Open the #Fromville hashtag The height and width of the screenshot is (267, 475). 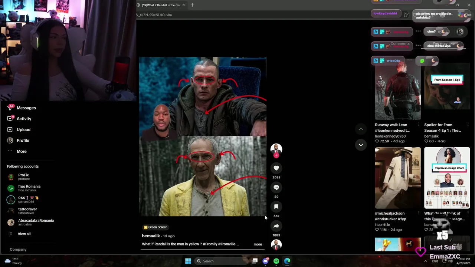click(227, 244)
